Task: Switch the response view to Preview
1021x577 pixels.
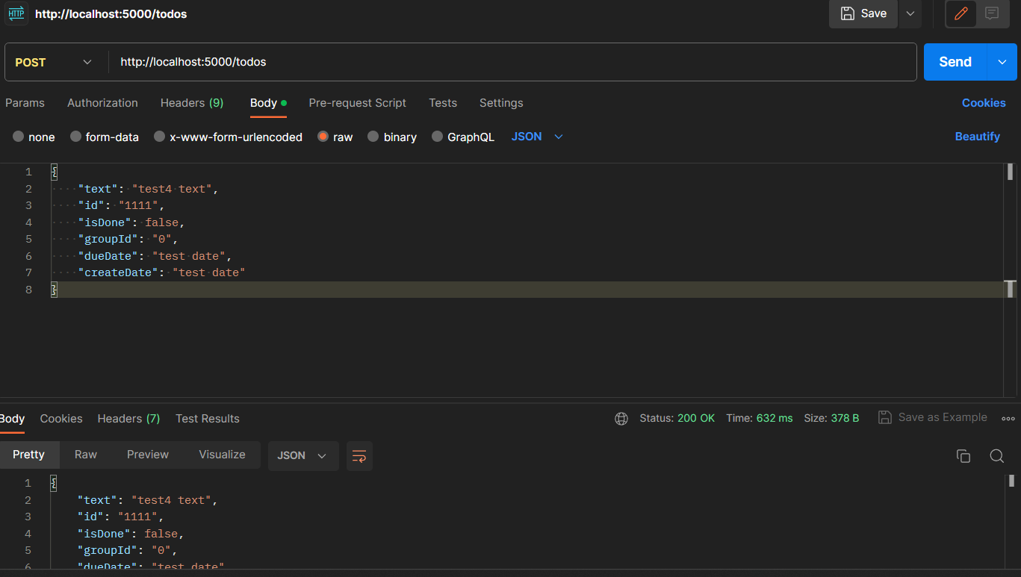Action: click(148, 455)
